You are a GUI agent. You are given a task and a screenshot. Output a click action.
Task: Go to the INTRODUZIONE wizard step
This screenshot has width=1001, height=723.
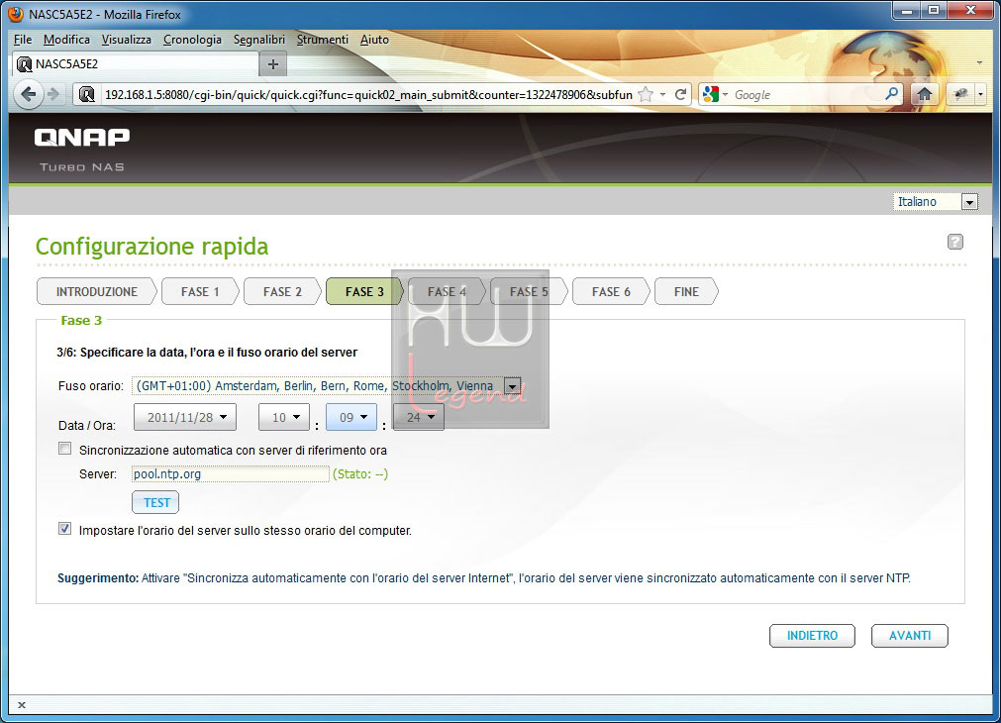96,292
